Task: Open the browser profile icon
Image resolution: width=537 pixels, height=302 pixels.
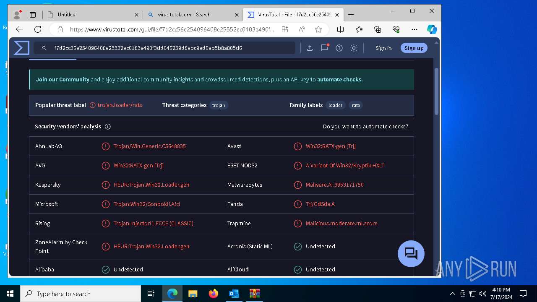Action: pyautogui.click(x=17, y=15)
